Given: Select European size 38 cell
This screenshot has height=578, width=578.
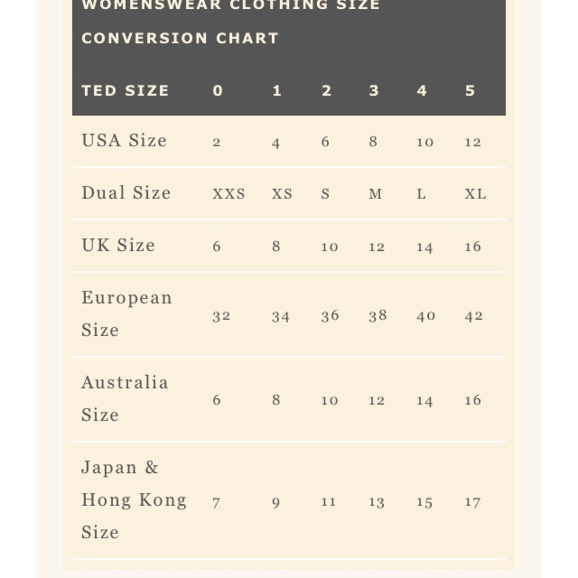Looking at the screenshot, I should click(x=378, y=316).
